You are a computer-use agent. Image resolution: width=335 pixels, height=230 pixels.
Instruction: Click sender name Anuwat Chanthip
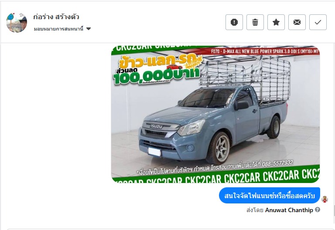[x=289, y=210]
